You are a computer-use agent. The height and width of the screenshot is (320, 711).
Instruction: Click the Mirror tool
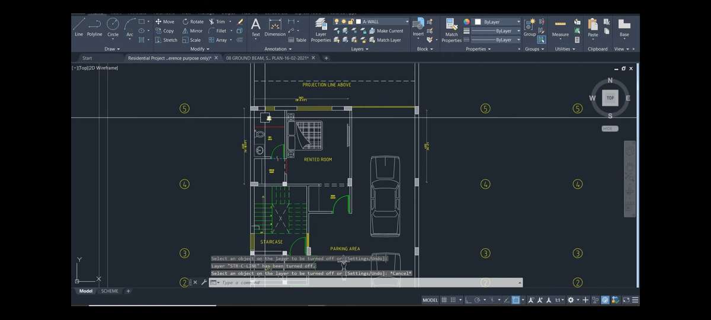(x=192, y=31)
